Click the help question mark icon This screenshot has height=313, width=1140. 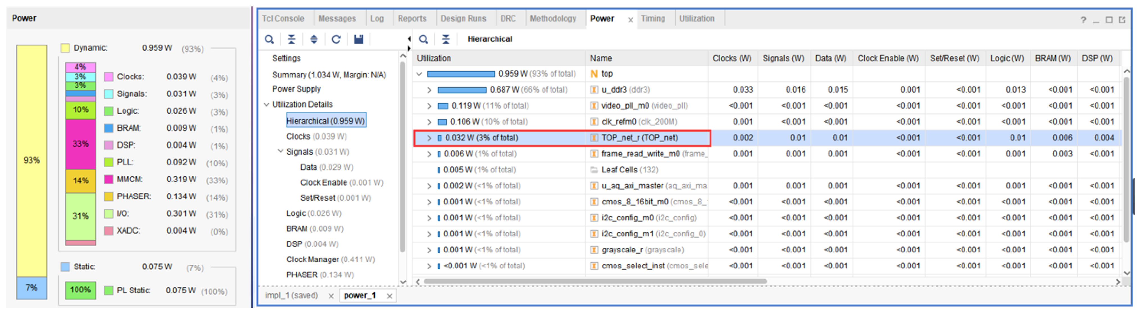[x=1083, y=20]
